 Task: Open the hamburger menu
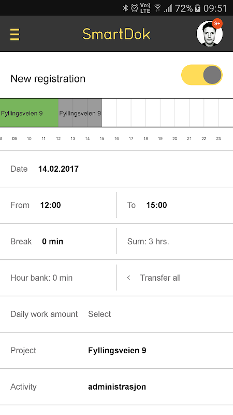click(x=15, y=34)
